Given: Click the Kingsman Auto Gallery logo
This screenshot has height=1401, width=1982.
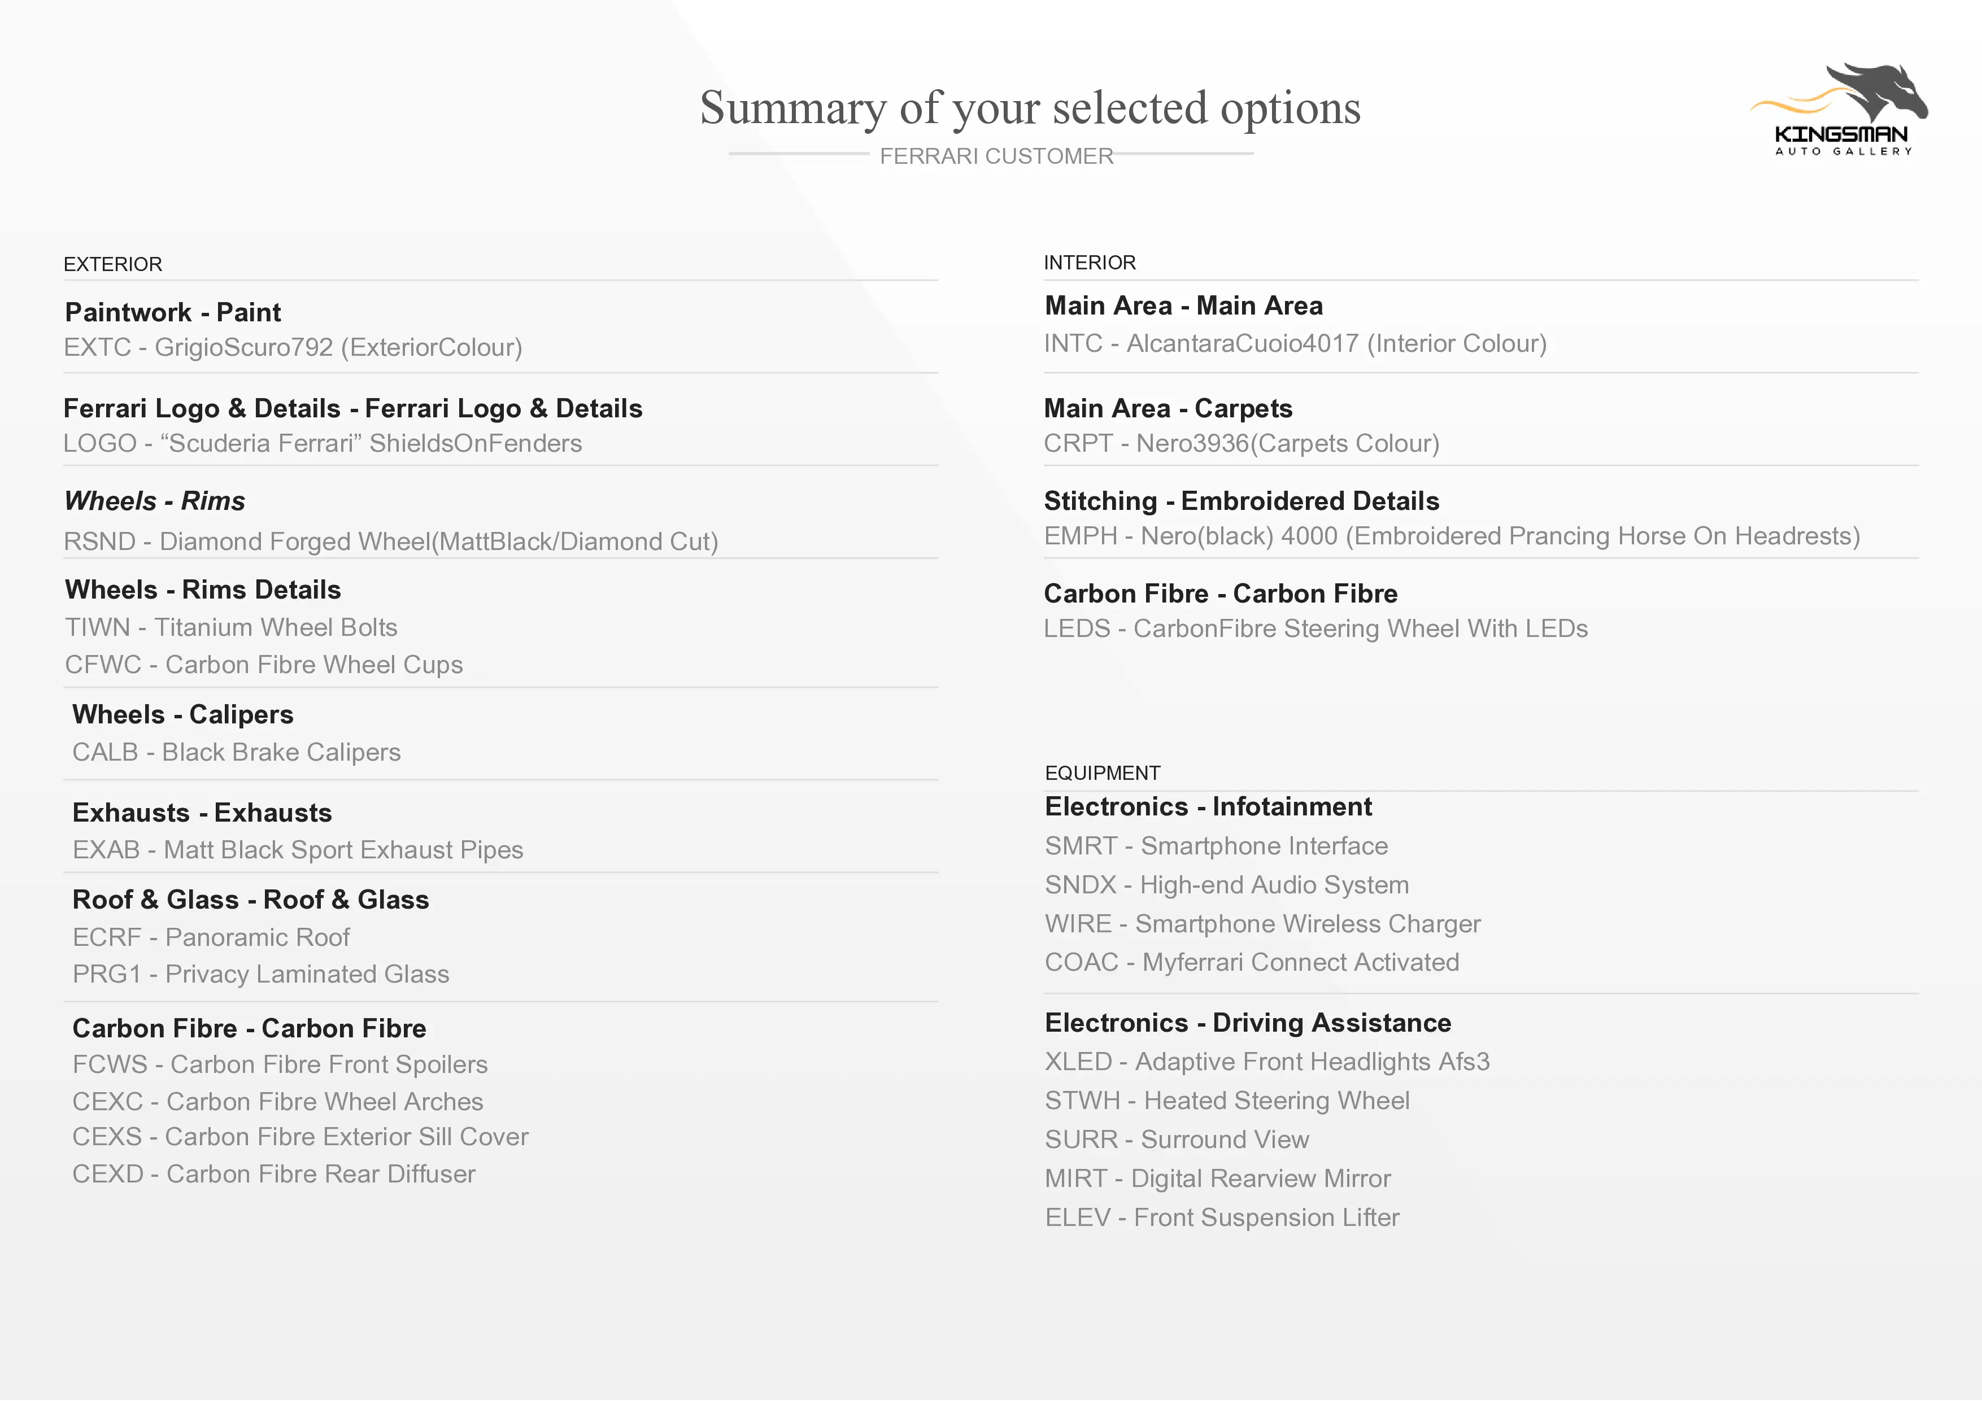Looking at the screenshot, I should pos(1840,110).
